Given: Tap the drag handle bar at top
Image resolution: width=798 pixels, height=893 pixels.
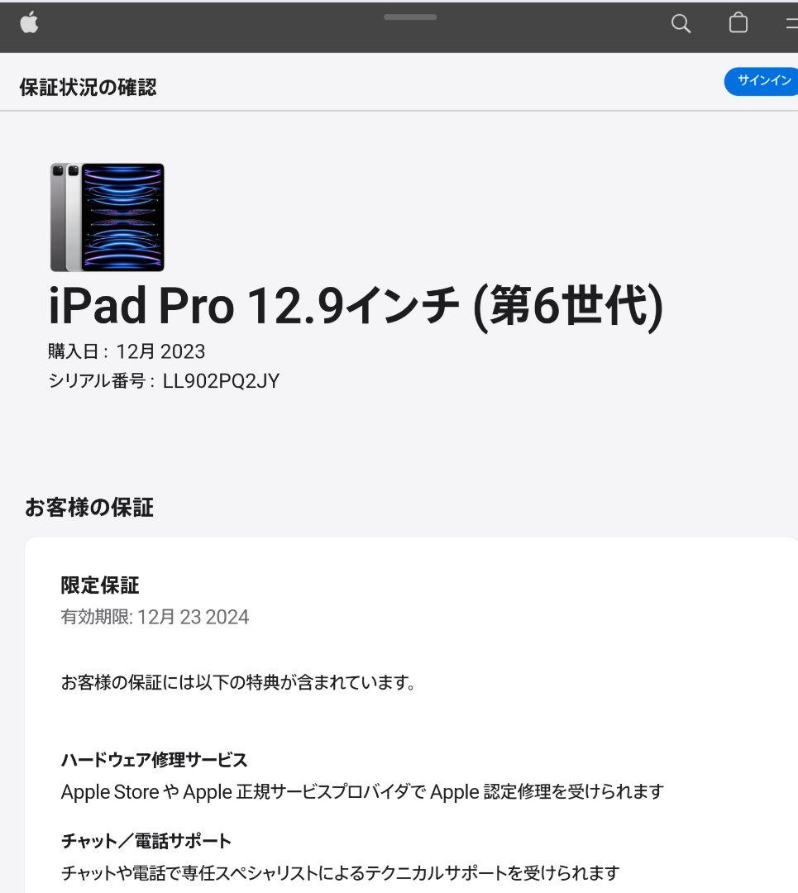Looking at the screenshot, I should 410,17.
